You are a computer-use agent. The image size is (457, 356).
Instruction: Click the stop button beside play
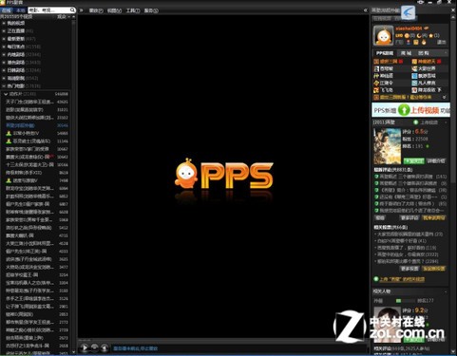(94, 347)
